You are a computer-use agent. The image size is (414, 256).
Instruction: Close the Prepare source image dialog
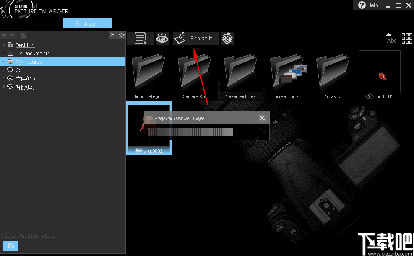(262, 118)
